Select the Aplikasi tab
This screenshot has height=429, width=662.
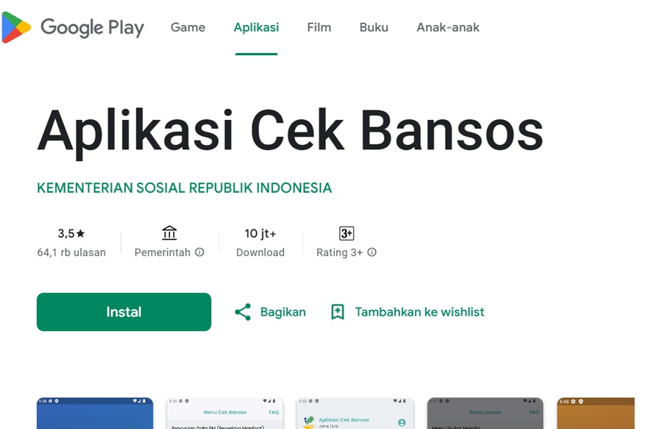click(256, 27)
